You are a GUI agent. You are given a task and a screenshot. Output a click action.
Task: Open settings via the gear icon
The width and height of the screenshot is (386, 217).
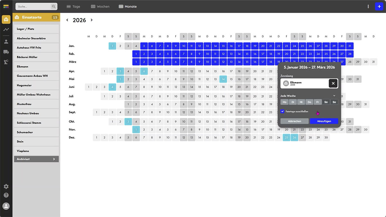6,186
